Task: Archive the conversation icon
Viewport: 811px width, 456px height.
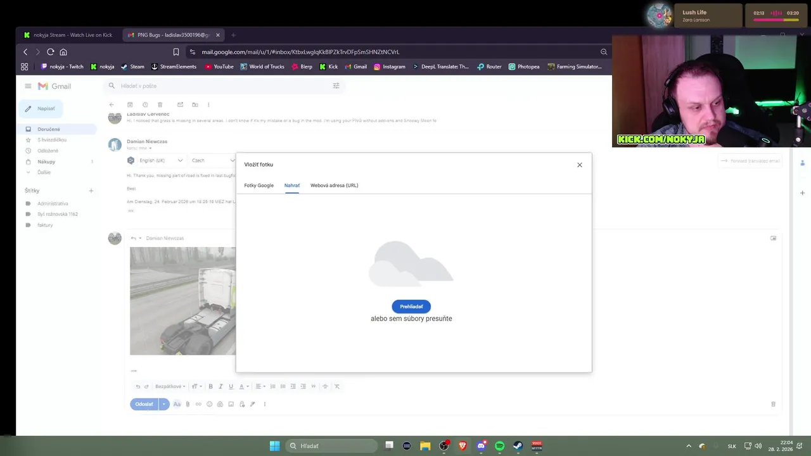Action: (130, 104)
